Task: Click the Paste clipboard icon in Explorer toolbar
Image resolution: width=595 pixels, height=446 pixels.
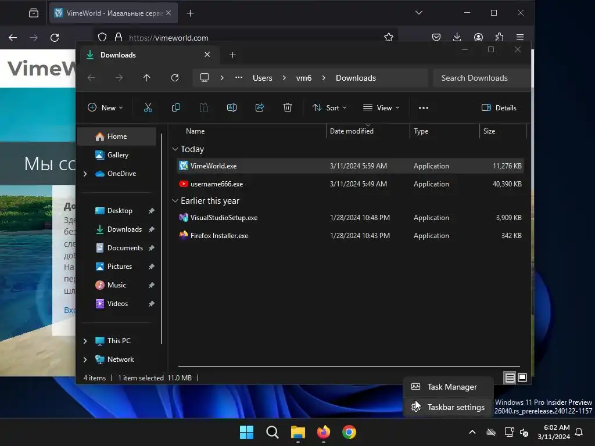Action: click(204, 107)
